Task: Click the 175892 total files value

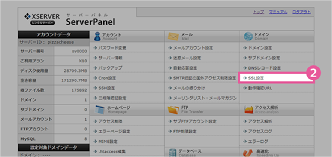Action: click(x=79, y=90)
